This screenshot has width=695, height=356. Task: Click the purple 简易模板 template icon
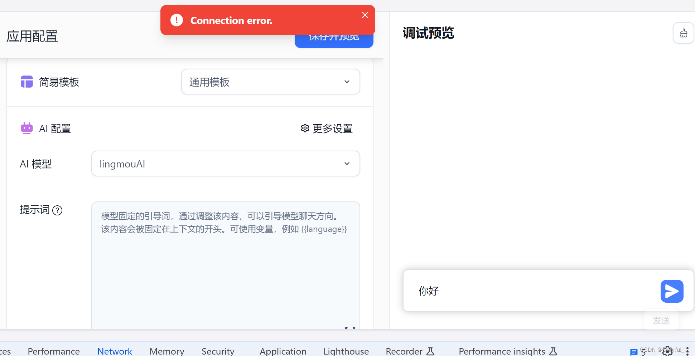coord(26,82)
